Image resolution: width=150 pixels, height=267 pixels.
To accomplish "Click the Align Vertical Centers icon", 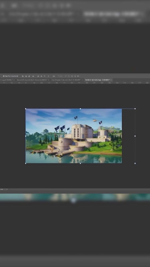I will [41, 76].
